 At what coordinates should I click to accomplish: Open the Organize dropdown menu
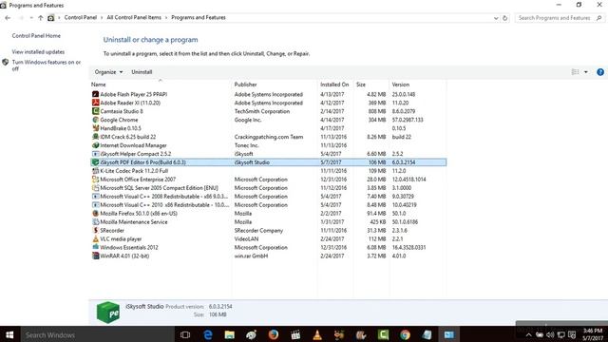point(108,72)
